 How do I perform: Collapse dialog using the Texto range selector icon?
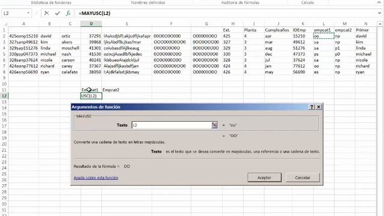(x=214, y=125)
